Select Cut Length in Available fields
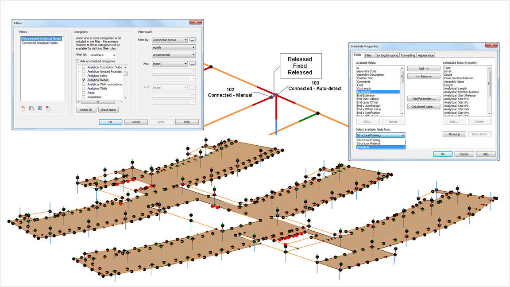 pyautogui.click(x=364, y=89)
